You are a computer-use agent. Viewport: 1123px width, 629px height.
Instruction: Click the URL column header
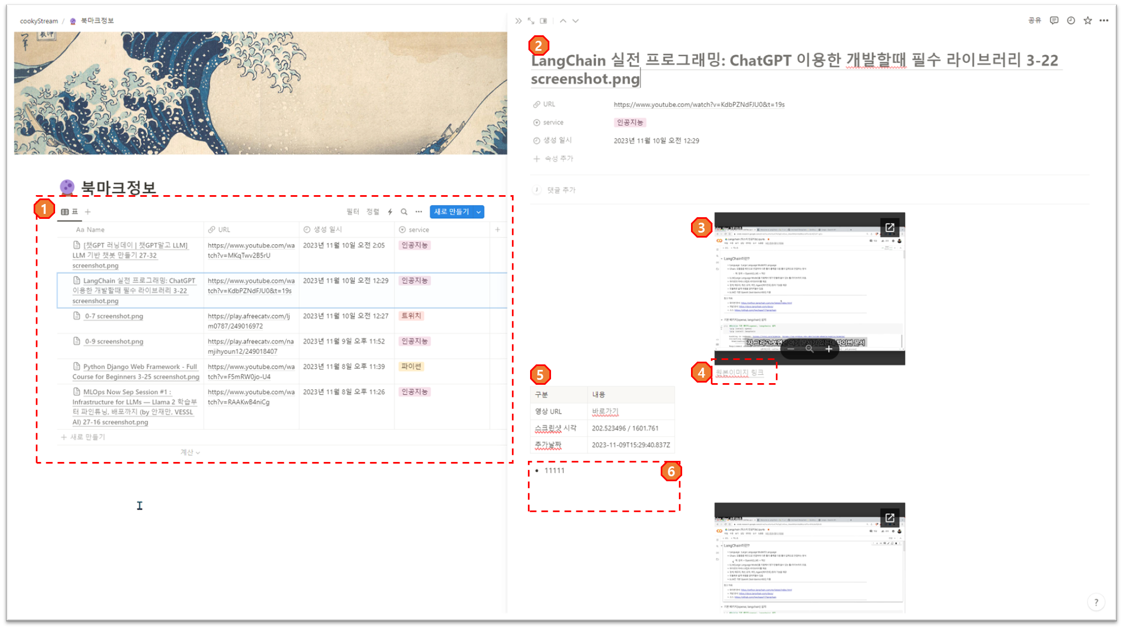click(x=251, y=229)
